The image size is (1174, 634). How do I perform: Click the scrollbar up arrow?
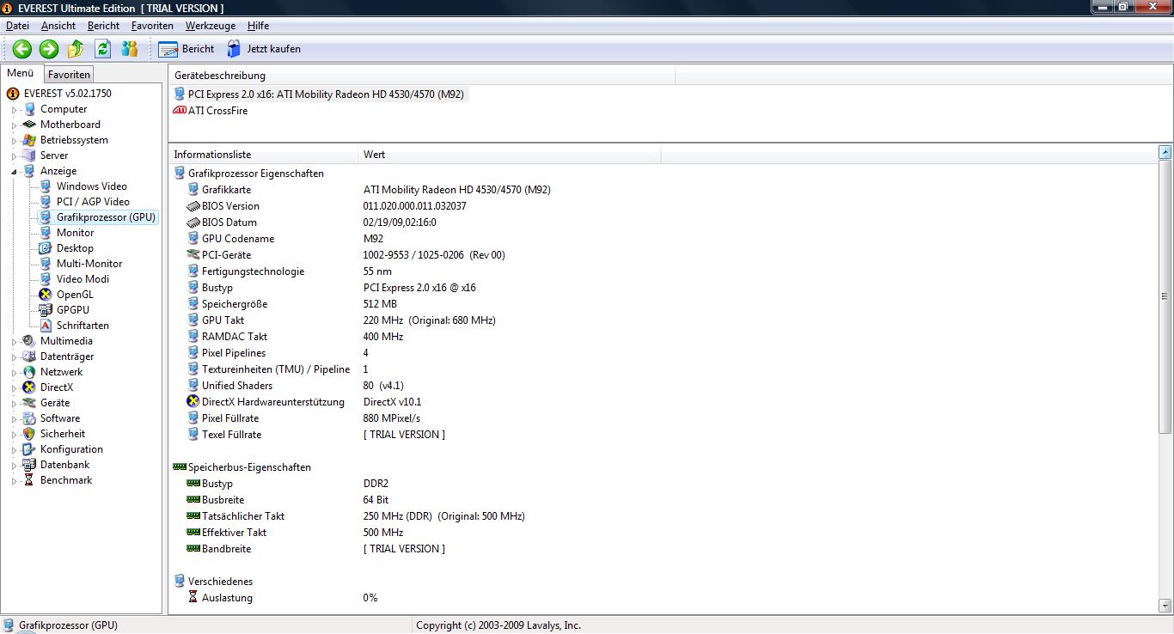tap(1165, 153)
